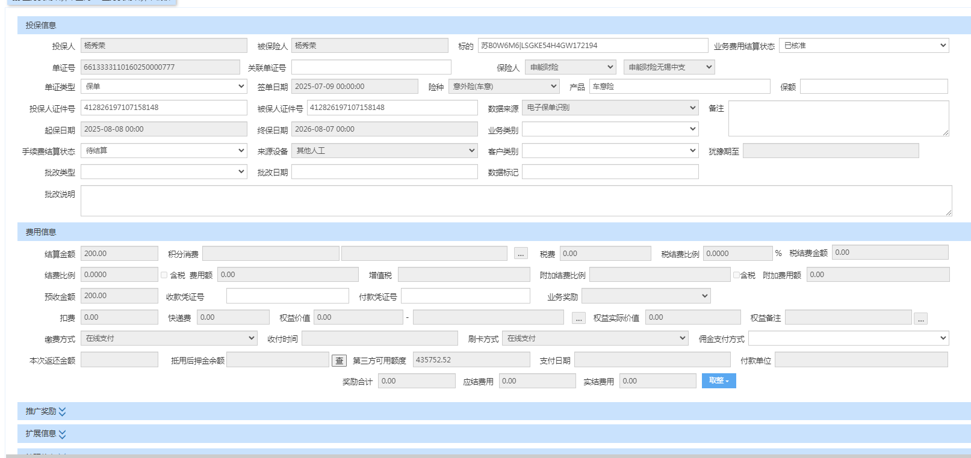Click the 扣费 0.00 field
Screen dimensions: 971x458
(119, 317)
